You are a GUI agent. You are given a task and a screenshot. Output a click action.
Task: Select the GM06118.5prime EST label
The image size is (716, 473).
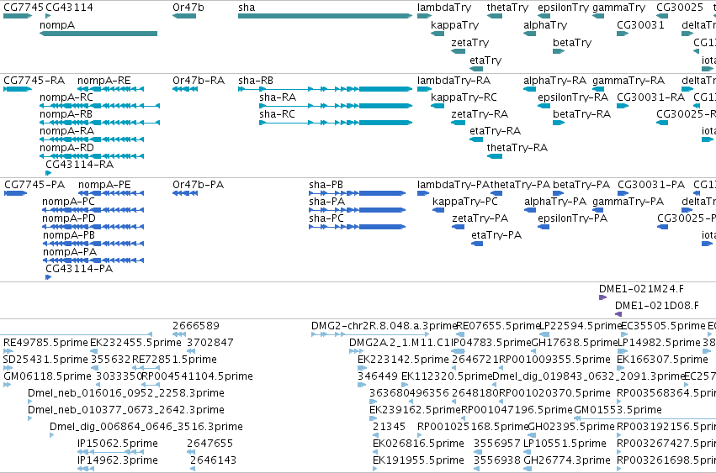47,376
